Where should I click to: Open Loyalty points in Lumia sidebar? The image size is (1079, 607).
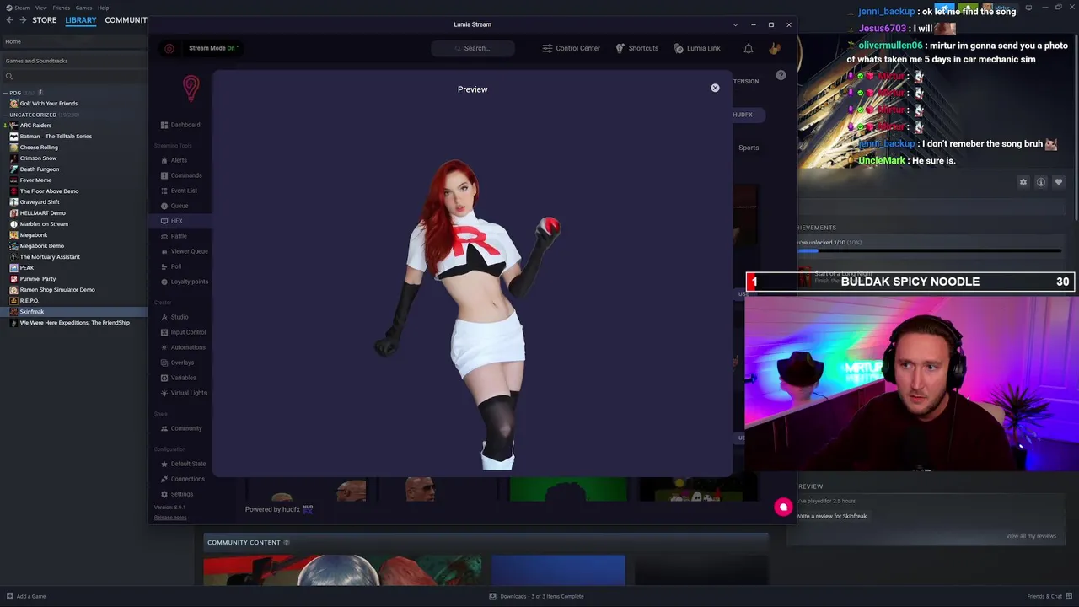184,282
